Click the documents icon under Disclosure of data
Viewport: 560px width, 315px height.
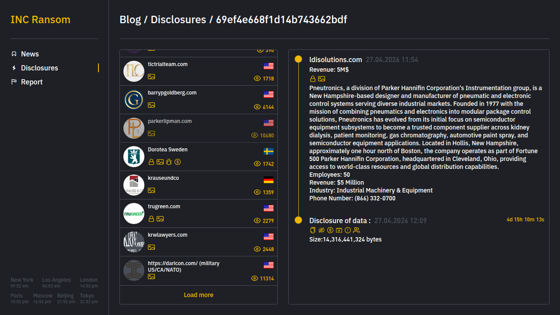coord(312,230)
